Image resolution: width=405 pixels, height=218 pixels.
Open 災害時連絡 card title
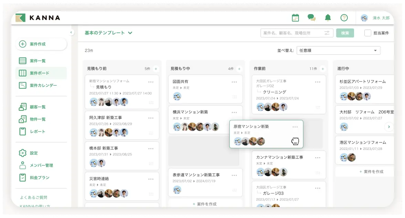[x=99, y=179]
